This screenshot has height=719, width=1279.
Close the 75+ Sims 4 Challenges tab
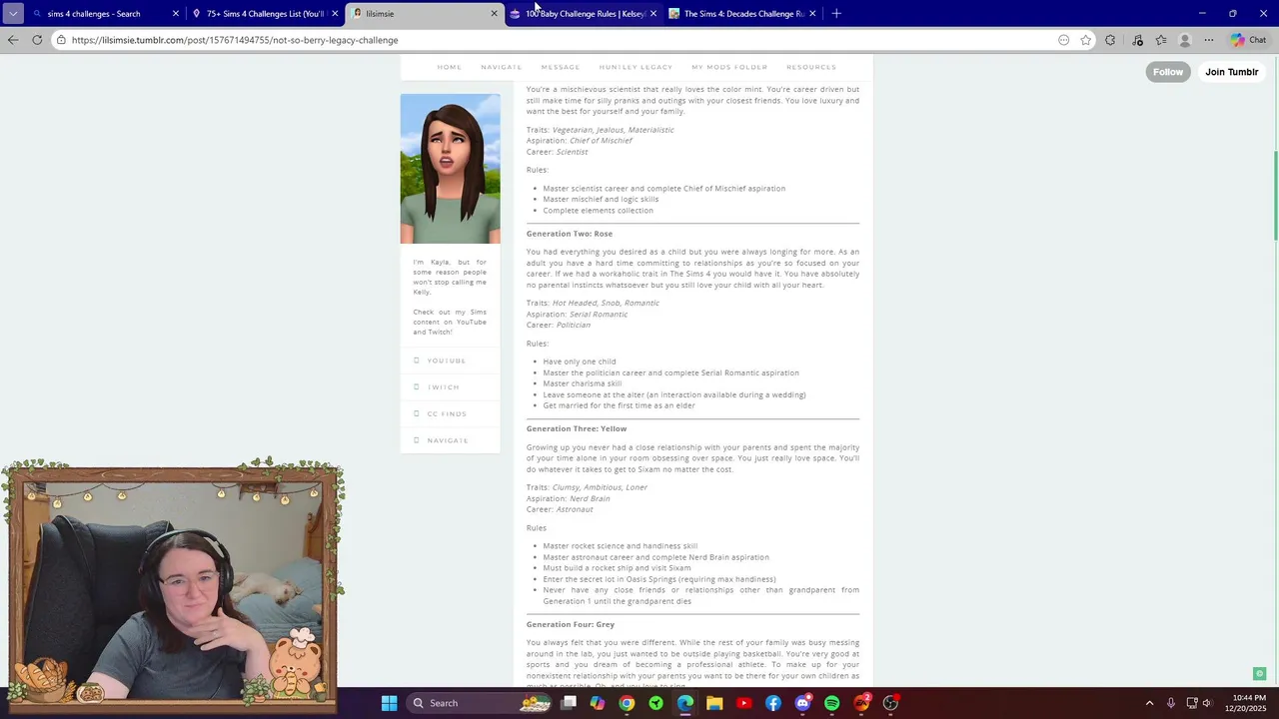pyautogui.click(x=335, y=14)
